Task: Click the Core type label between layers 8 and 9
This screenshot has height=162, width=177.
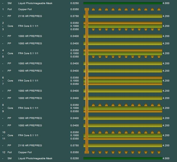Action: coord(10,108)
